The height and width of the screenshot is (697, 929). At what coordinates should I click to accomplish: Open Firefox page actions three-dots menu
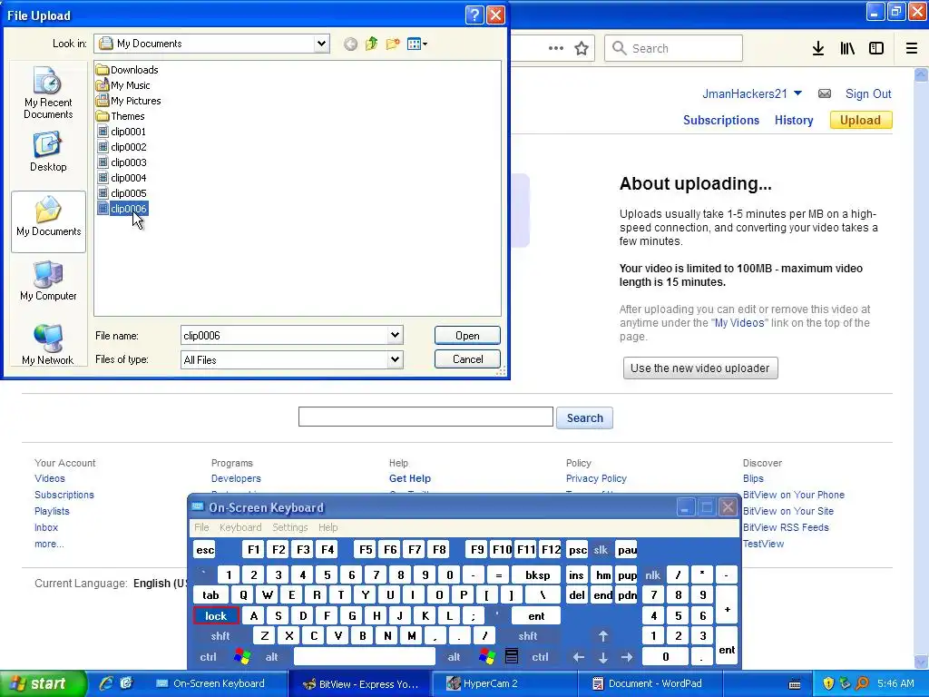pyautogui.click(x=556, y=49)
